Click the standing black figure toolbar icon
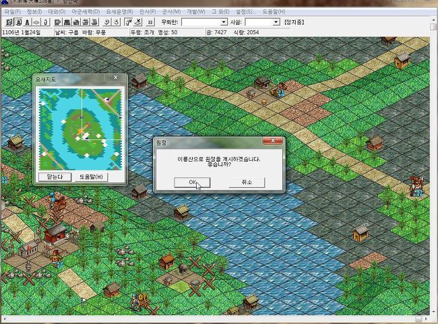Image resolution: width=438 pixels, height=324 pixels. tap(28, 22)
